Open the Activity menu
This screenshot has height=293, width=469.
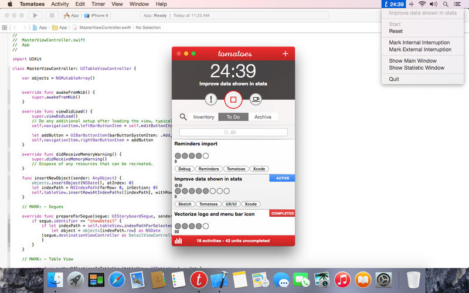[x=60, y=4]
